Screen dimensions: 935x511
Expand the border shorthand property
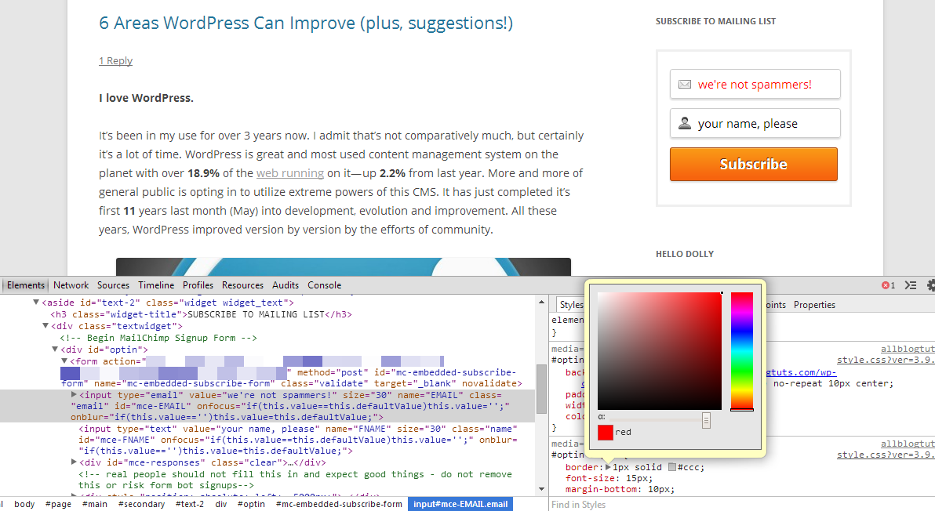(x=607, y=467)
